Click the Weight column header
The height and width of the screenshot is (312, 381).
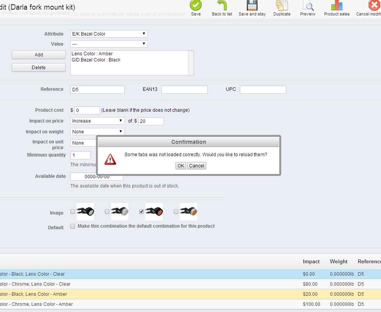[x=338, y=261]
